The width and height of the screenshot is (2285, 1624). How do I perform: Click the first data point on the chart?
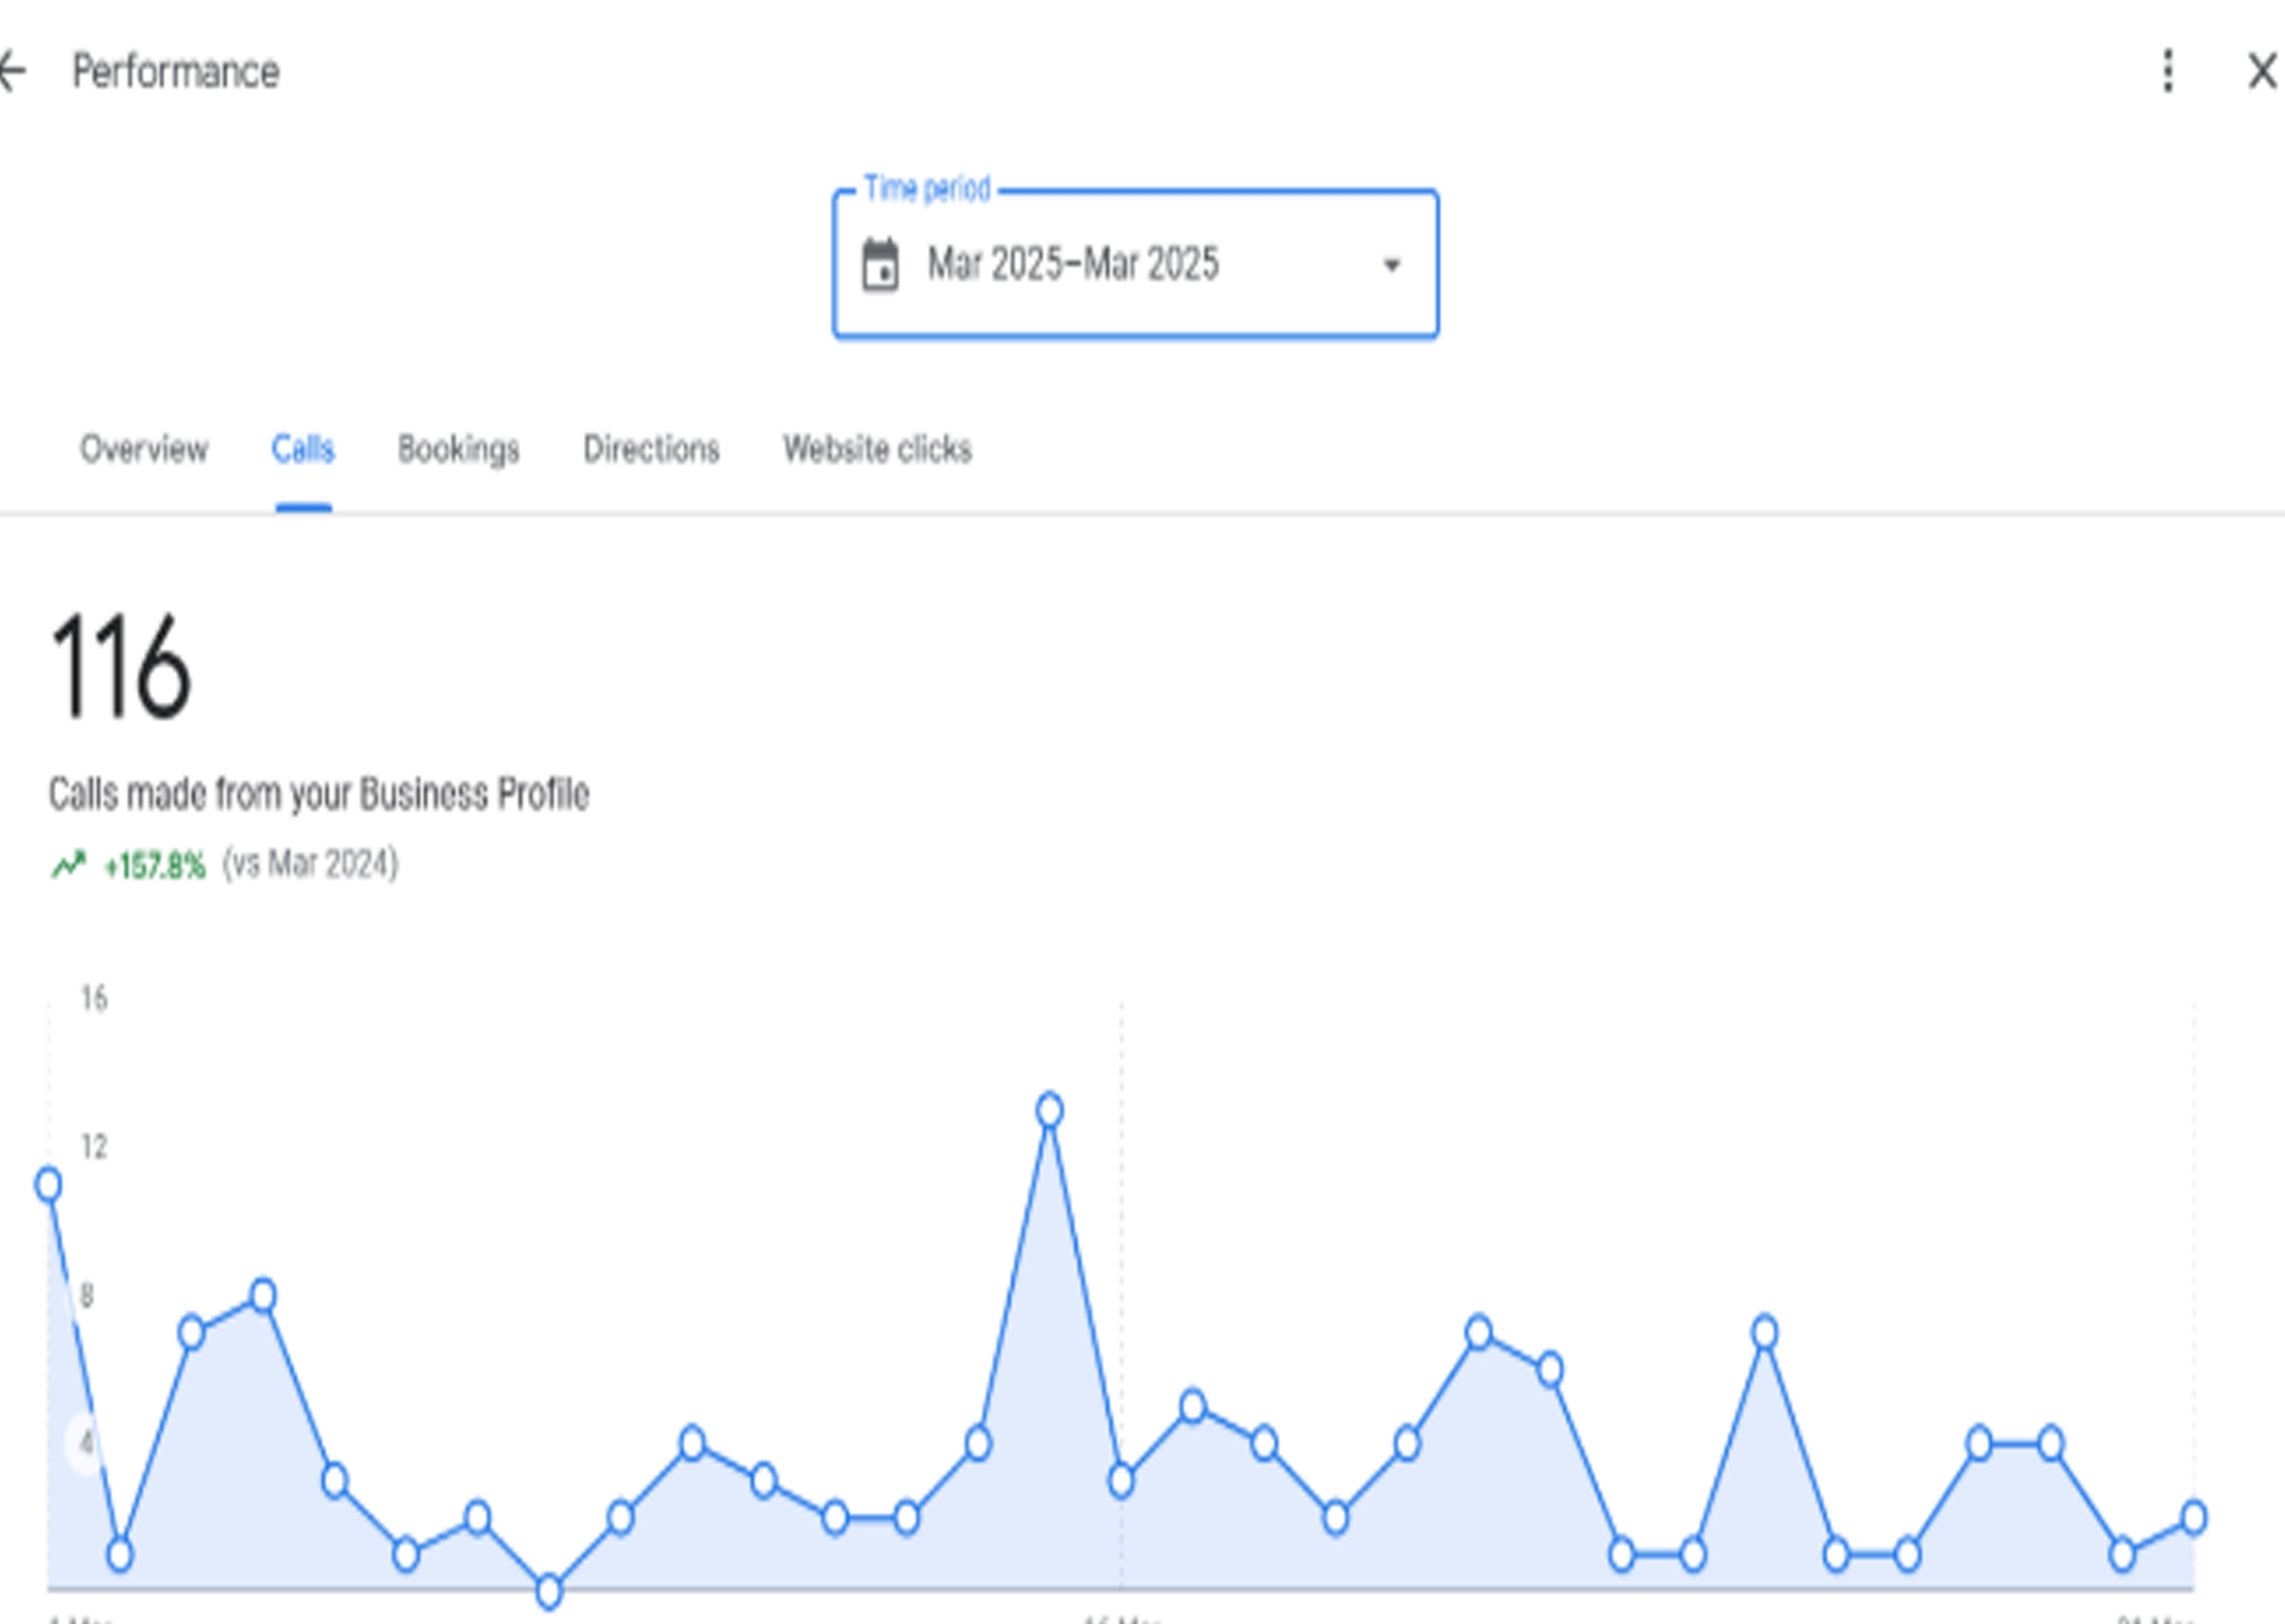click(48, 1185)
